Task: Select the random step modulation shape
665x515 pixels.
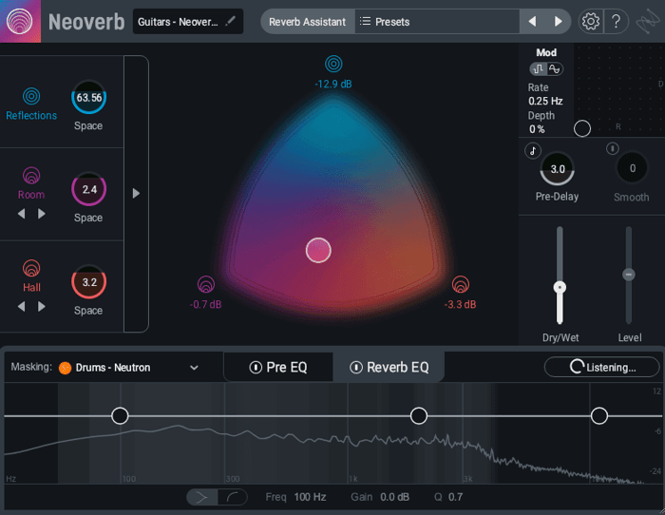Action: pos(539,68)
